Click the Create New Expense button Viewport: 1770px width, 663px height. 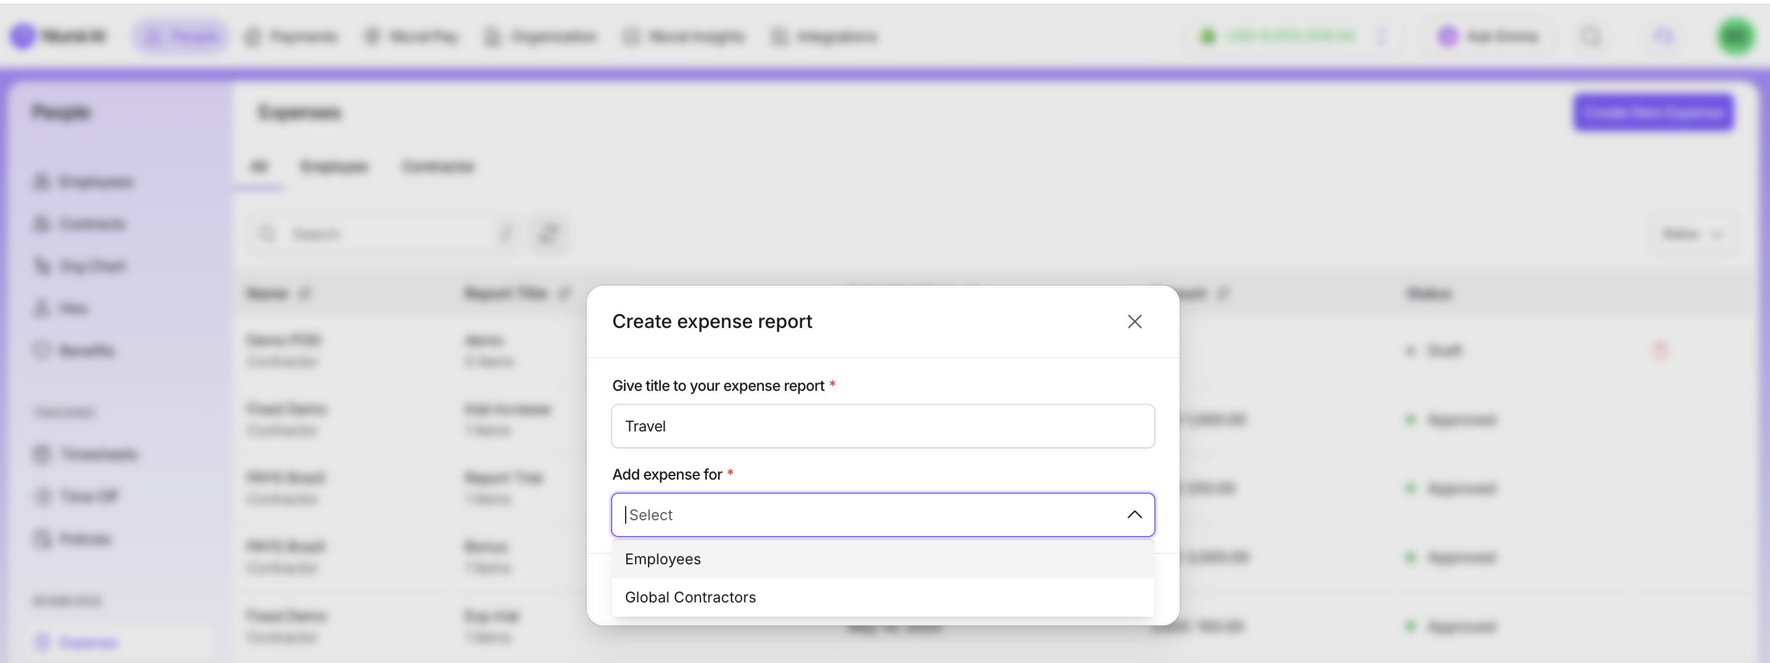click(1653, 113)
